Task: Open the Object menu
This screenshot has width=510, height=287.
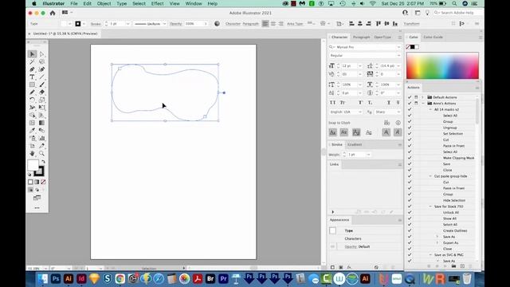Action: 104,3
